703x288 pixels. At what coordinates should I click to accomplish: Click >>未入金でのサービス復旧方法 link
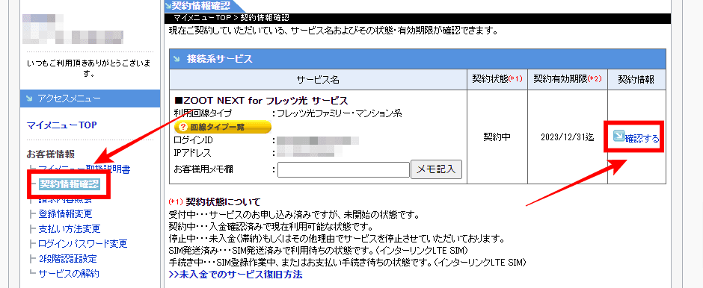(236, 274)
